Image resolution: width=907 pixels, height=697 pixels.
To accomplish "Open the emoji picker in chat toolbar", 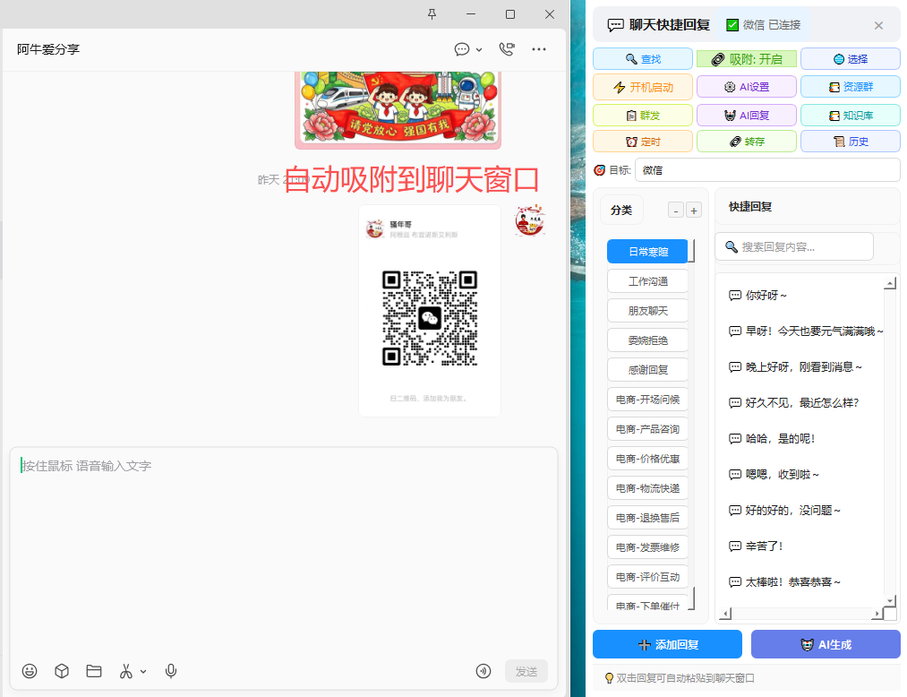I will 30,671.
